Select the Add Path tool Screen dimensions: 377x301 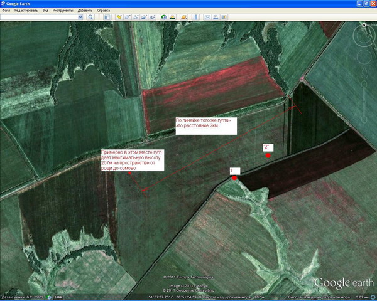(137, 18)
